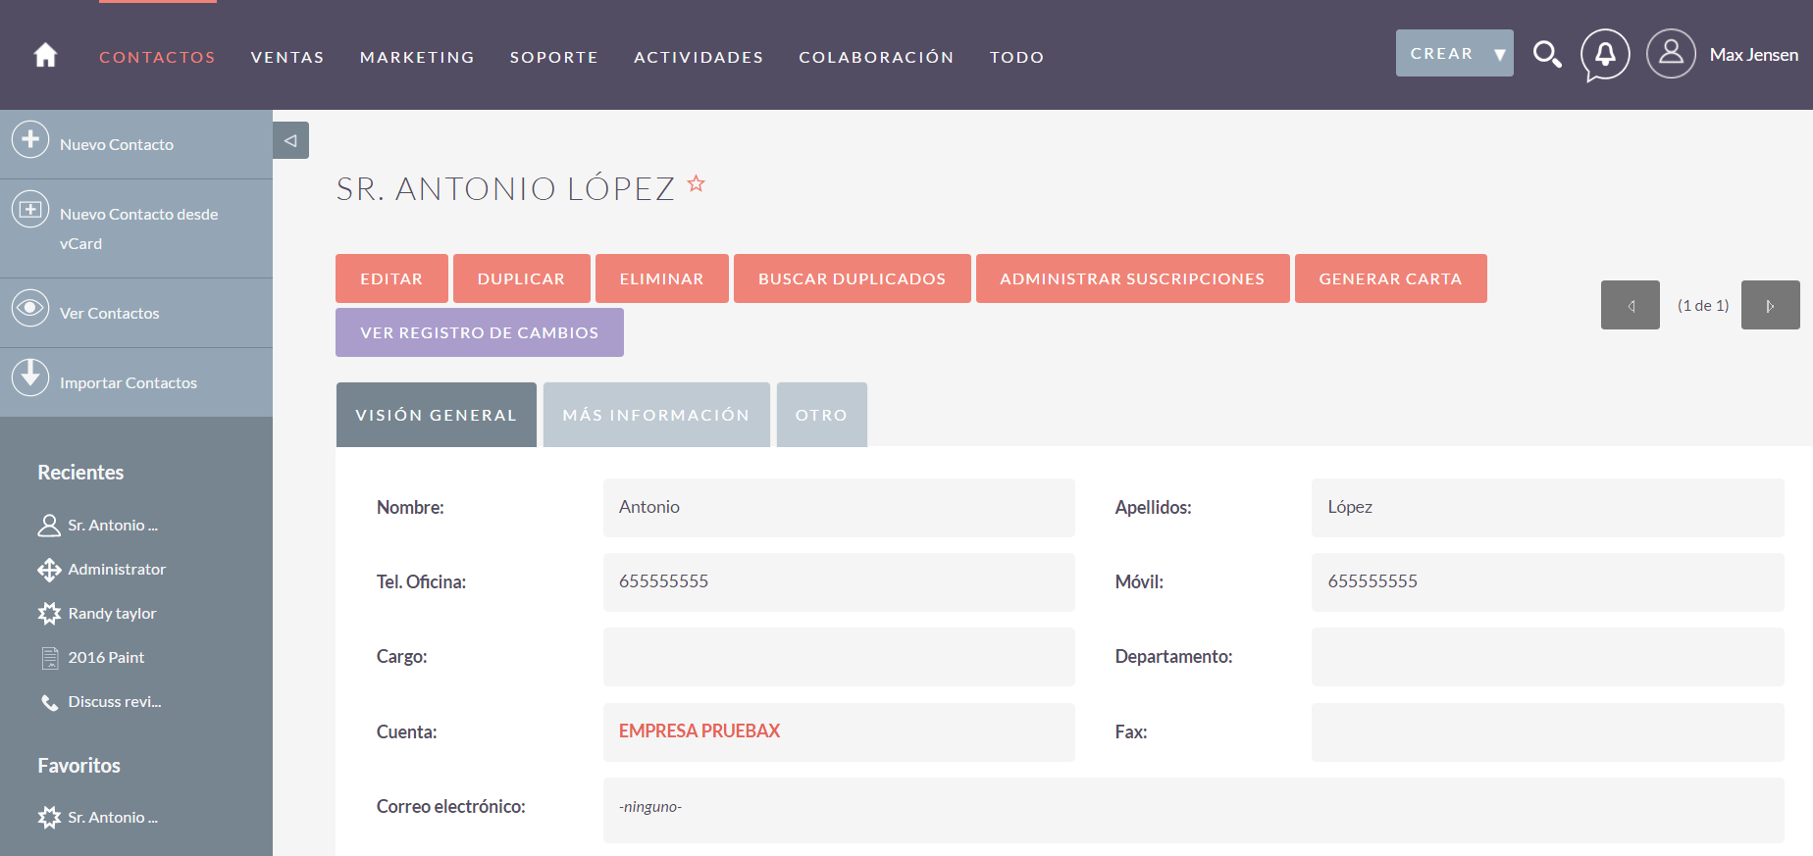Go to previous record arrow
The height and width of the screenshot is (856, 1813).
[x=1630, y=305]
